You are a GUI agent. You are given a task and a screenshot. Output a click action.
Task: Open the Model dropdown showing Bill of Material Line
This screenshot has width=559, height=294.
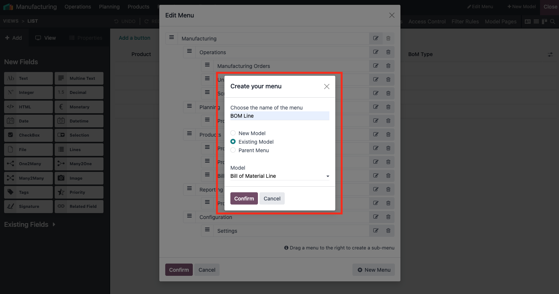coord(279,176)
